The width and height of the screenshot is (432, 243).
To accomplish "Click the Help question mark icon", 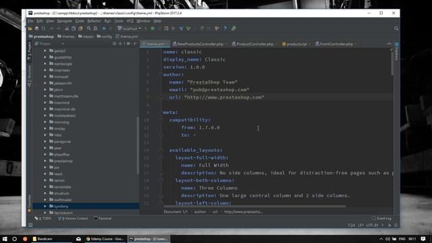I will click(225, 28).
